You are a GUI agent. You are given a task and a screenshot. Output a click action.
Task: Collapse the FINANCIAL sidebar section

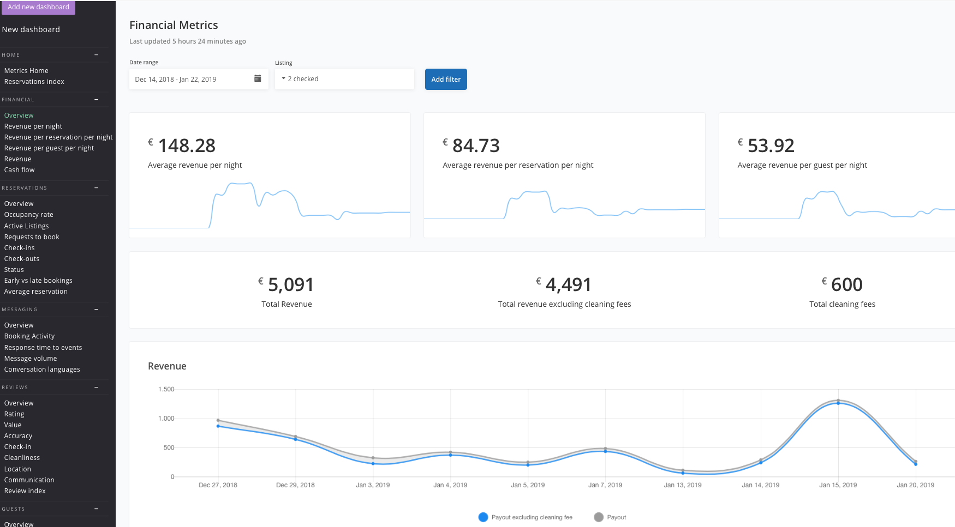97,100
